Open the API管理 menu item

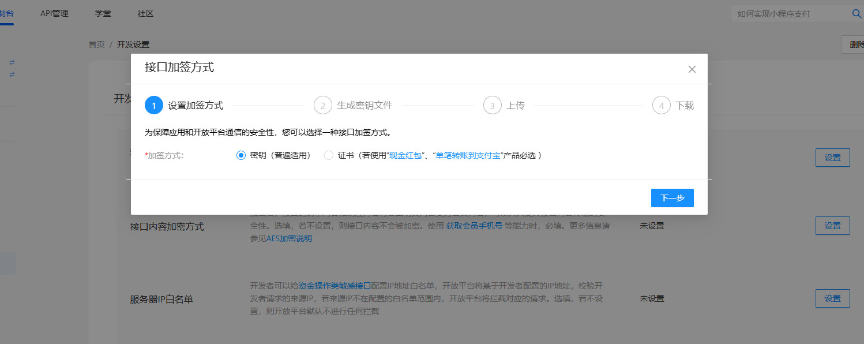pyautogui.click(x=54, y=13)
